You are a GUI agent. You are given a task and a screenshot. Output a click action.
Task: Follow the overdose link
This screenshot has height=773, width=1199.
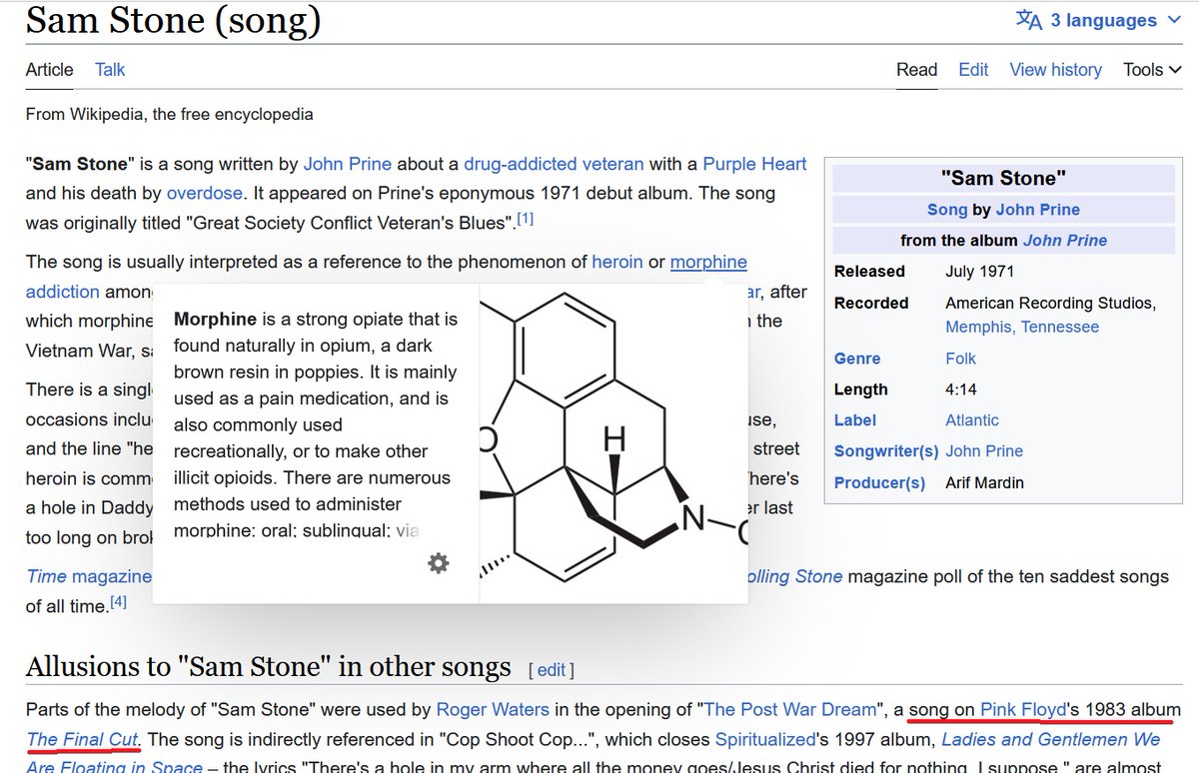205,193
